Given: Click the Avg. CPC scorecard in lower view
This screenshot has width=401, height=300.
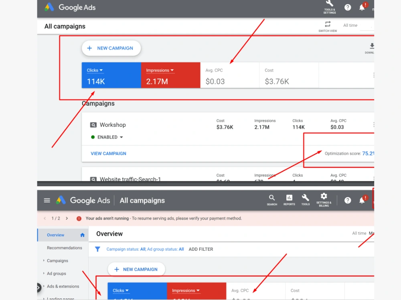Looking at the screenshot, I should point(256,291).
